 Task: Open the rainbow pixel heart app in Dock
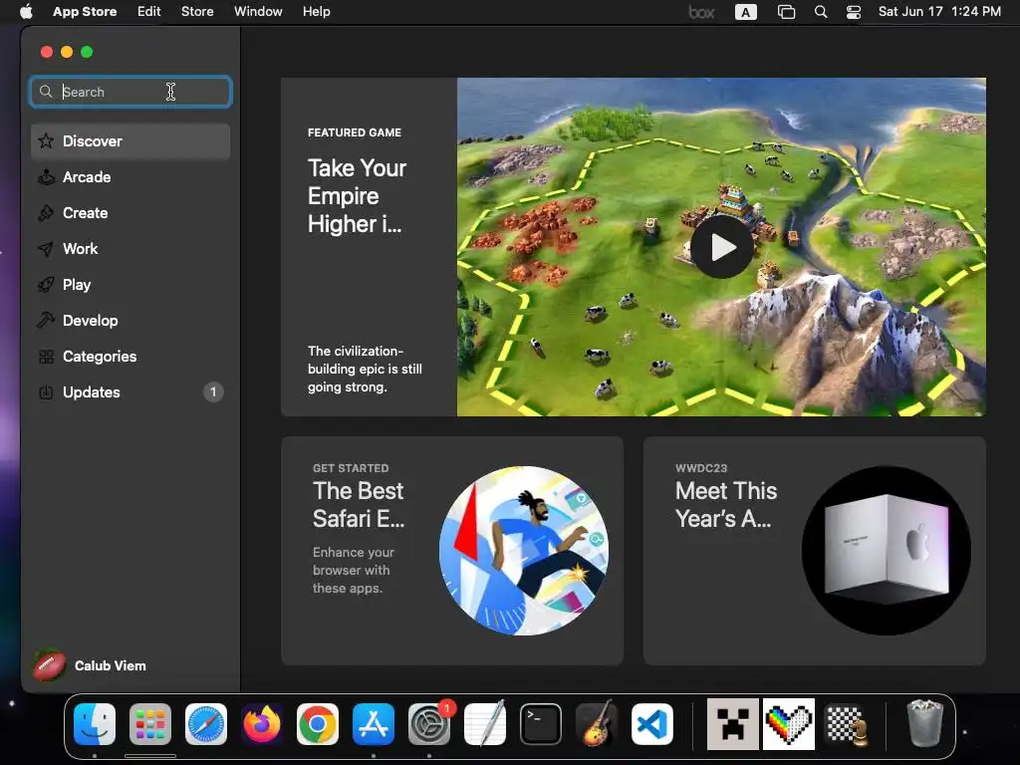click(x=789, y=724)
